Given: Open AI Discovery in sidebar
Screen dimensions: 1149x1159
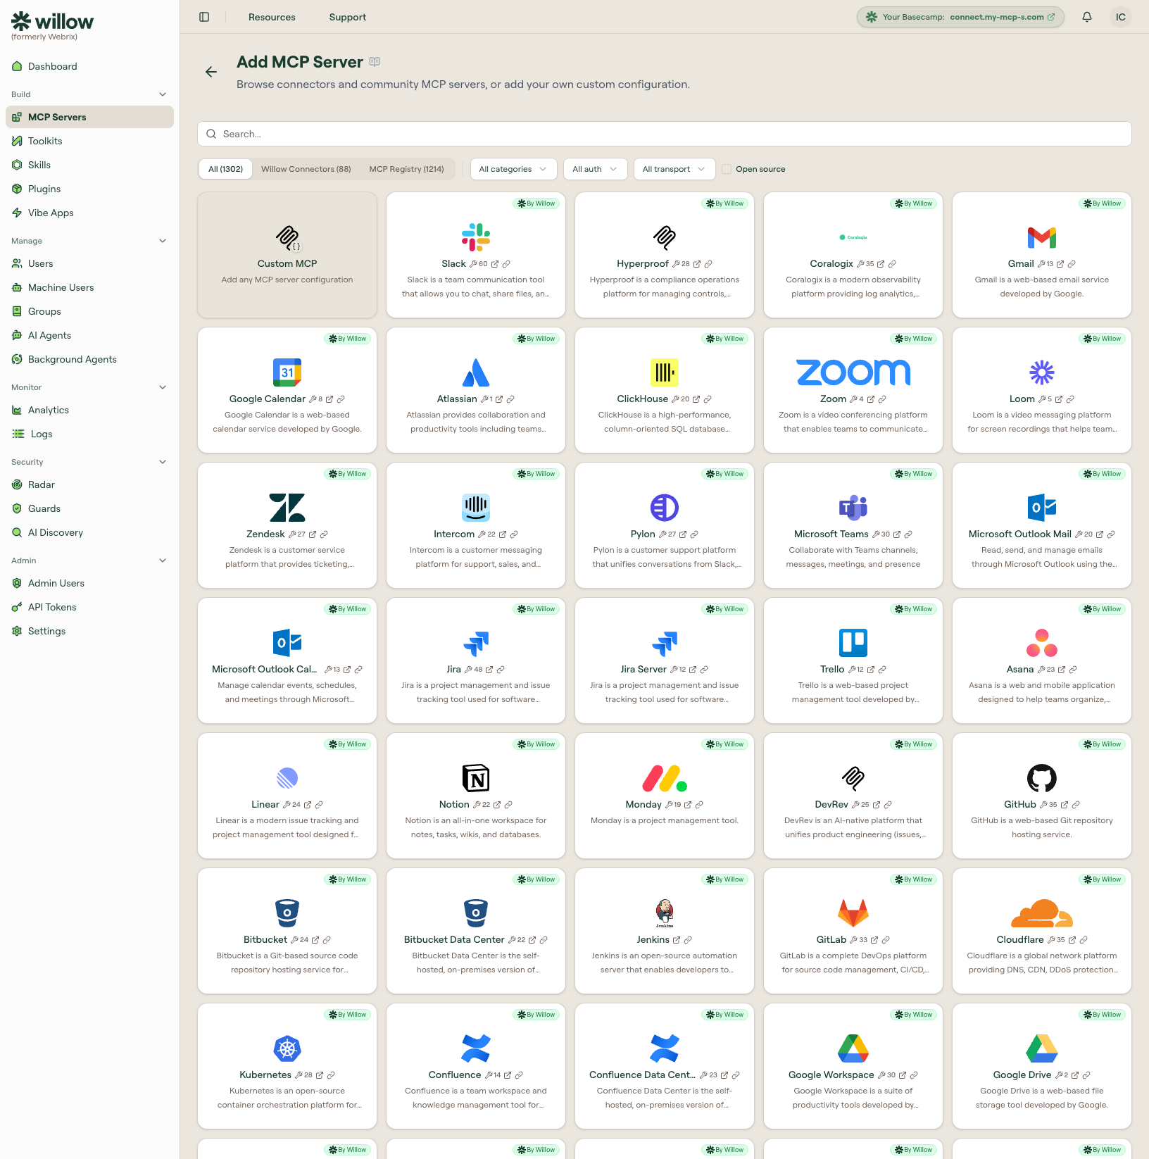Looking at the screenshot, I should click(x=89, y=532).
